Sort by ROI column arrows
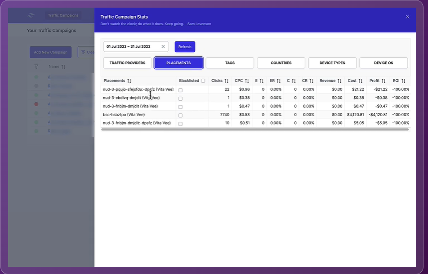 403,81
